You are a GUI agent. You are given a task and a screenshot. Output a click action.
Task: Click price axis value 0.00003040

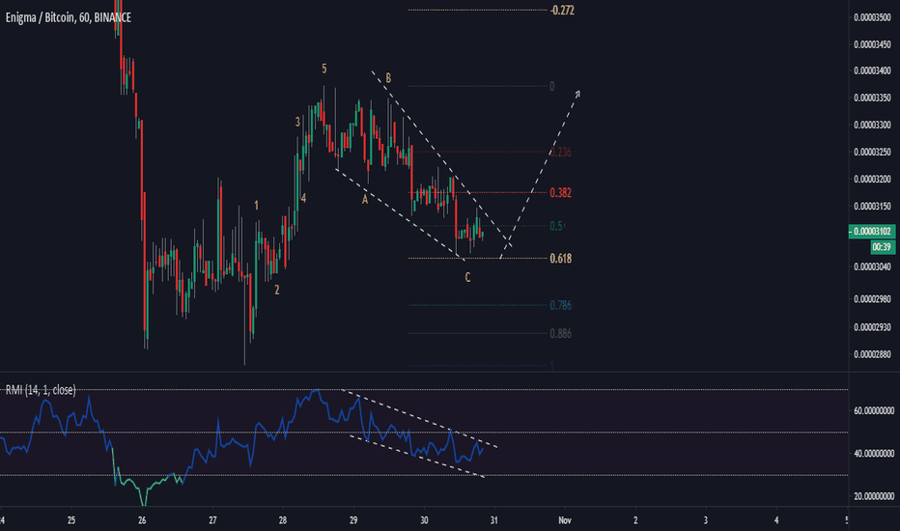872,266
